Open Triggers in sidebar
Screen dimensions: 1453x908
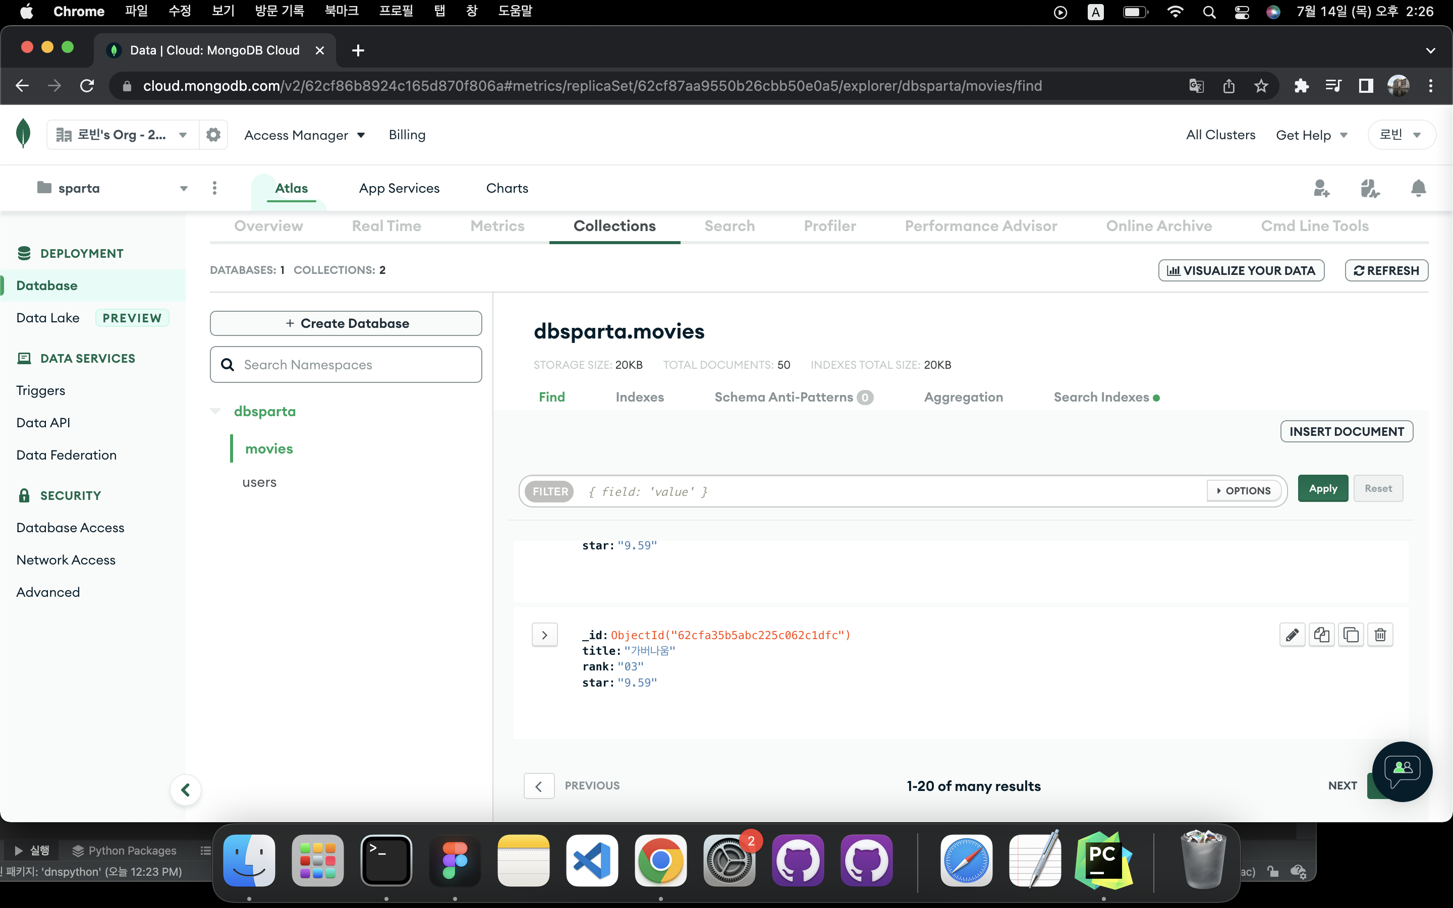[41, 390]
